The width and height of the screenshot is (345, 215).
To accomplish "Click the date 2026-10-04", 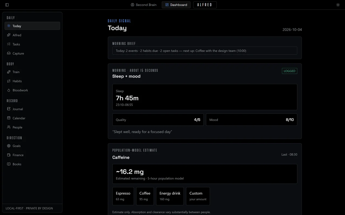I will tap(292, 30).
